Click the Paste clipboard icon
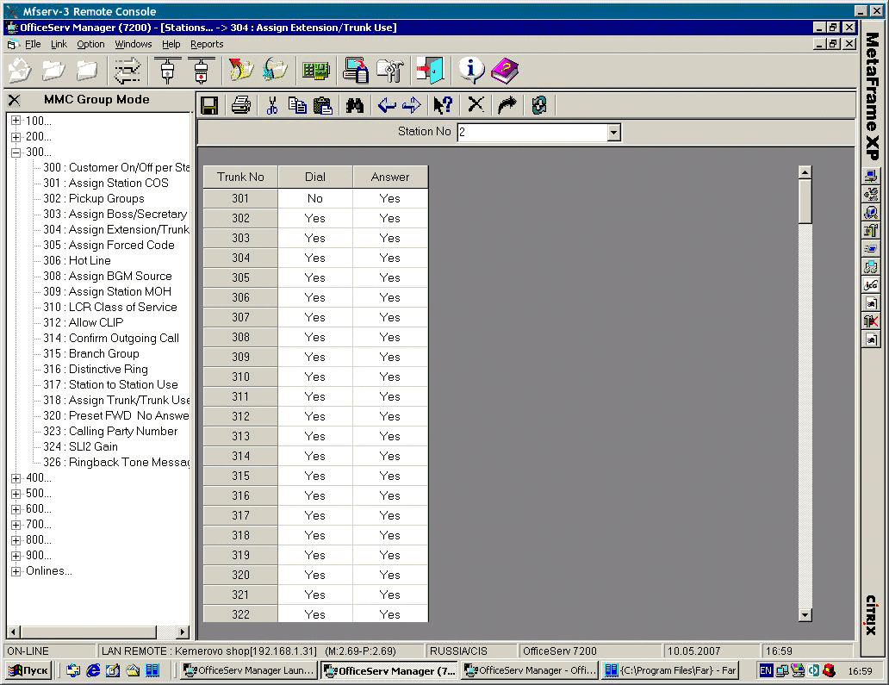 click(x=322, y=105)
